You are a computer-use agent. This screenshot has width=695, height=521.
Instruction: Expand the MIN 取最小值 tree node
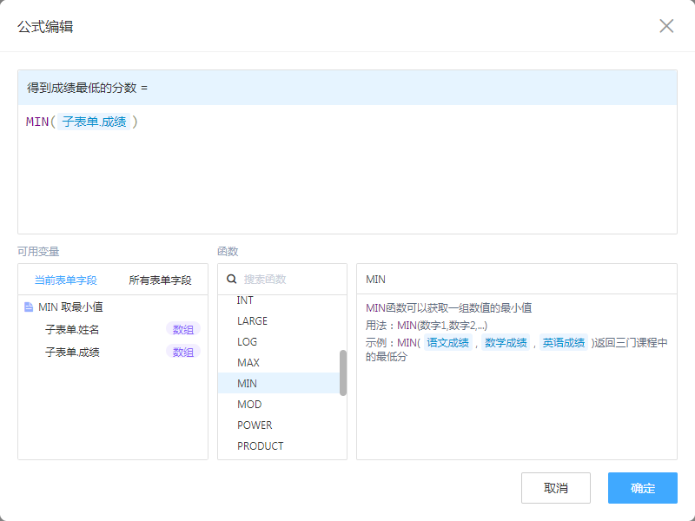70,307
